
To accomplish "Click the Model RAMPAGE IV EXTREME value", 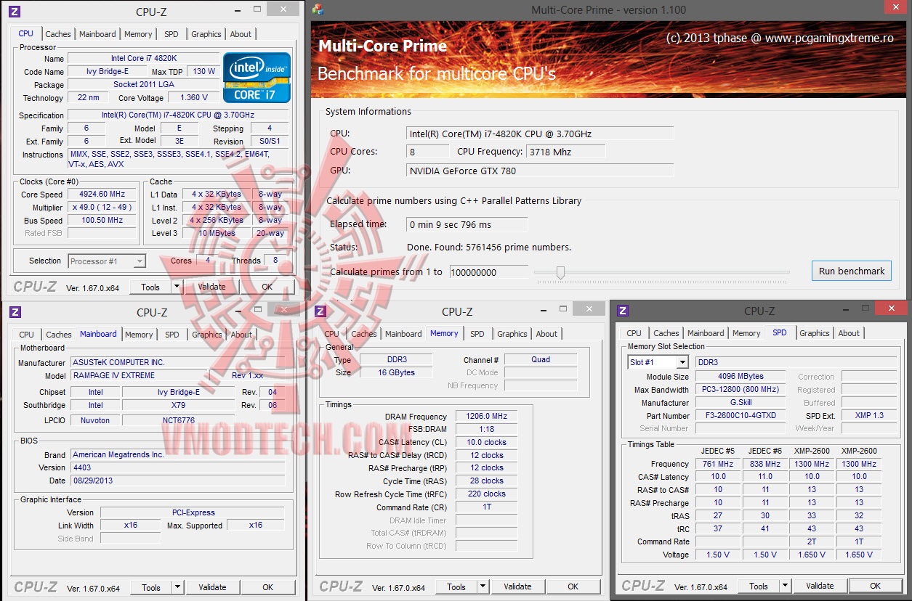I will click(x=138, y=376).
